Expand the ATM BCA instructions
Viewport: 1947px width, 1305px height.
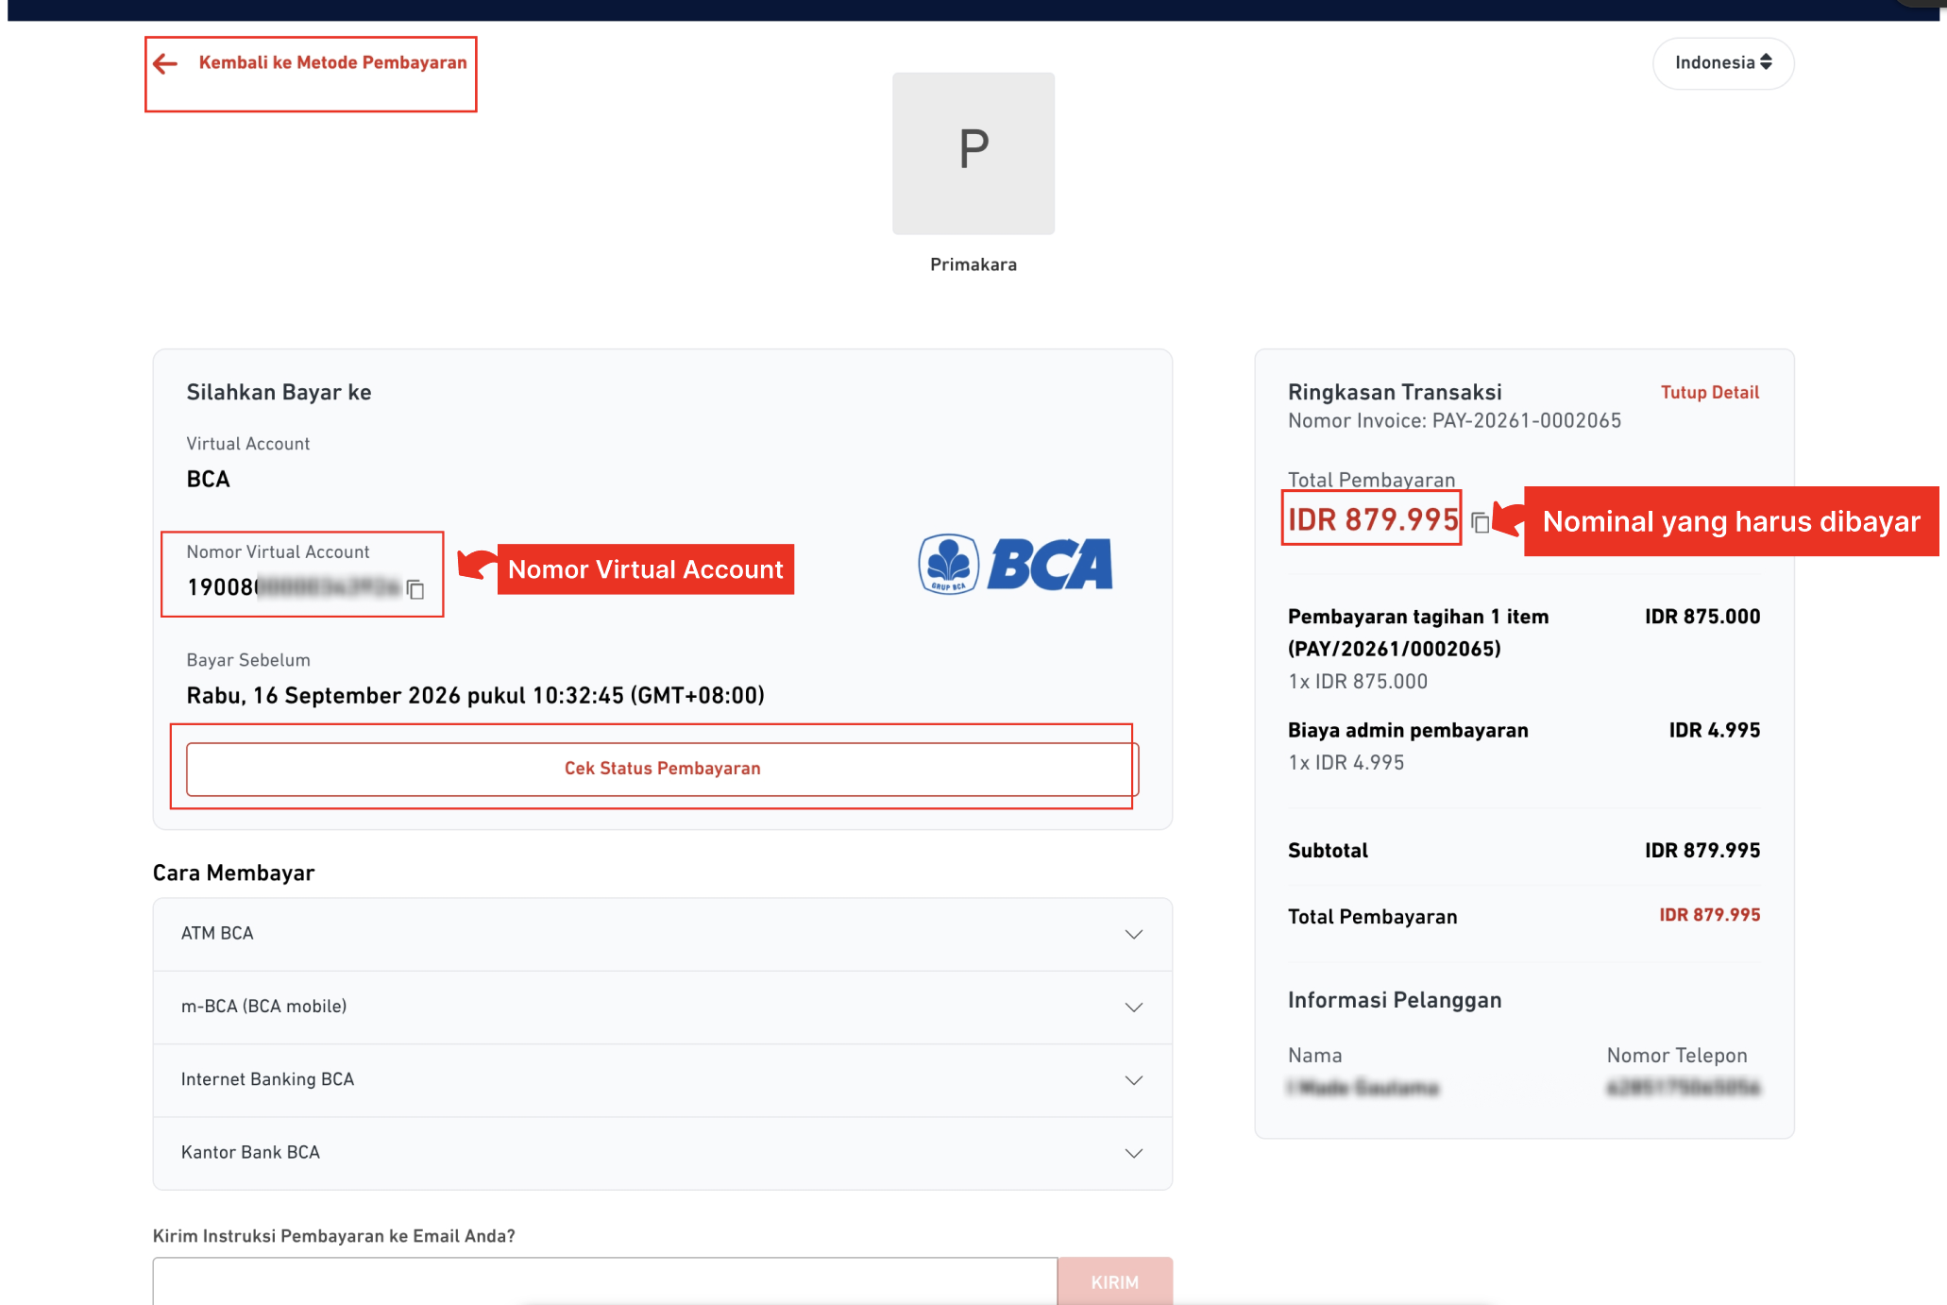point(662,934)
